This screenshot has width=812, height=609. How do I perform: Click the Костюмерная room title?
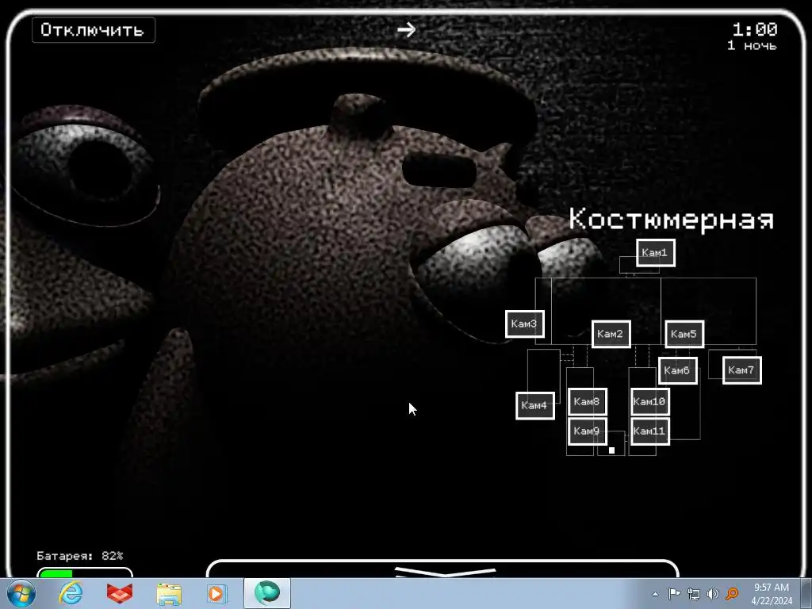click(672, 219)
